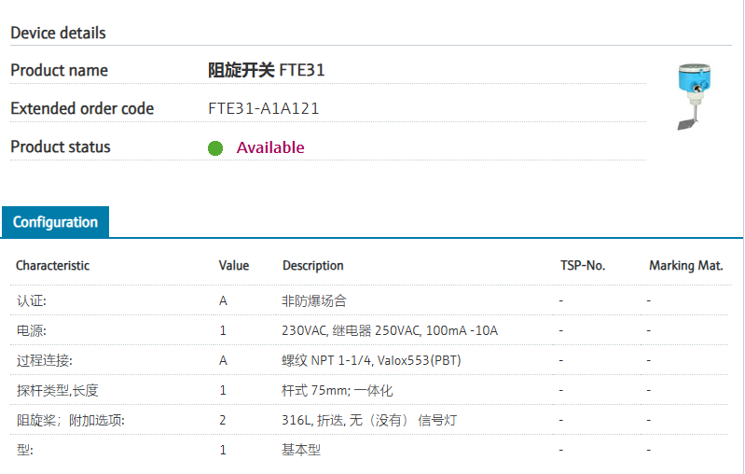Click the 基本型 description text

pyautogui.click(x=301, y=450)
